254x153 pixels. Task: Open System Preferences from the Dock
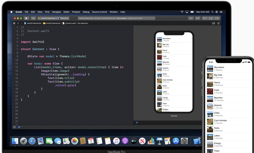[184, 141]
